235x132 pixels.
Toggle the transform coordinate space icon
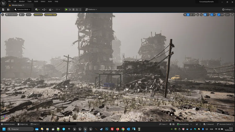(198, 15)
